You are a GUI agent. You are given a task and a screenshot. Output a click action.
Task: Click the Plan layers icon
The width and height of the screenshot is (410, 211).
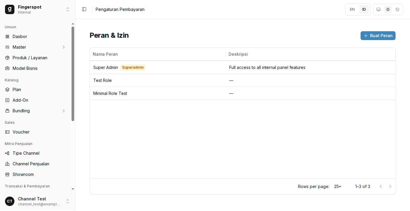(x=7, y=90)
